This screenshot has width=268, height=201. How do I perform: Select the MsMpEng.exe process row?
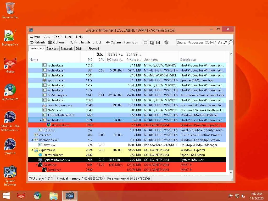click(127, 95)
